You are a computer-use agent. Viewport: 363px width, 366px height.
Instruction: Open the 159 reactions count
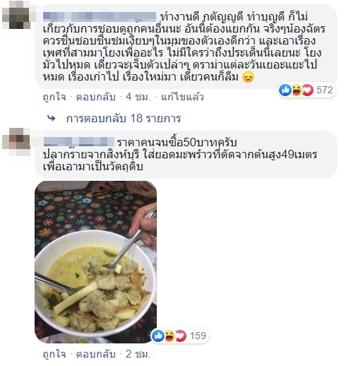pyautogui.click(x=198, y=336)
